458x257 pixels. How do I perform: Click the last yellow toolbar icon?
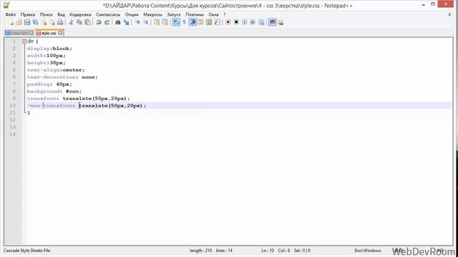click(x=281, y=22)
